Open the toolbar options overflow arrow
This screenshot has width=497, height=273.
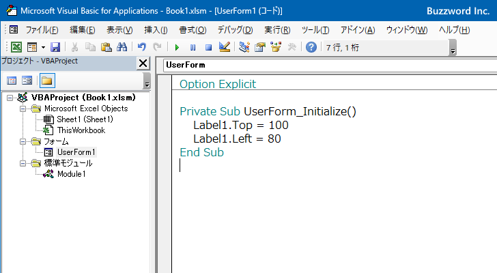point(453,48)
